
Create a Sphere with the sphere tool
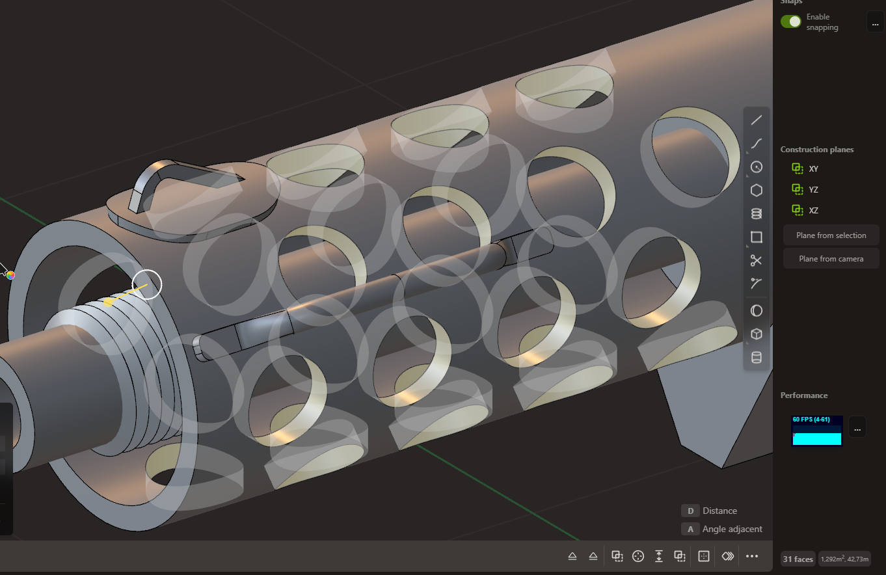coord(756,311)
